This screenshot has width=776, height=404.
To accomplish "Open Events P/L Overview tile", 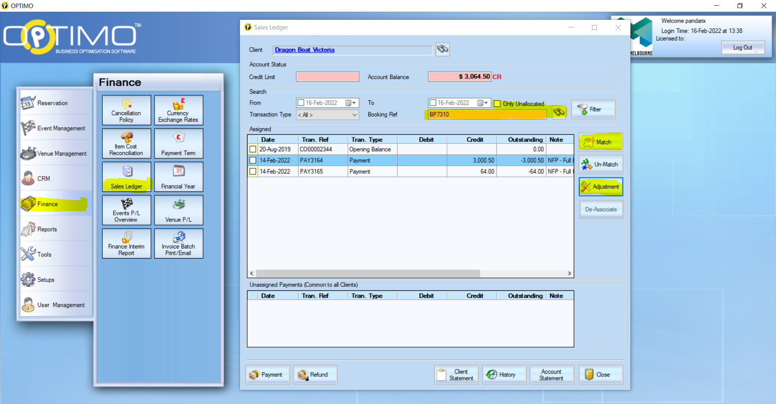I will coord(126,210).
